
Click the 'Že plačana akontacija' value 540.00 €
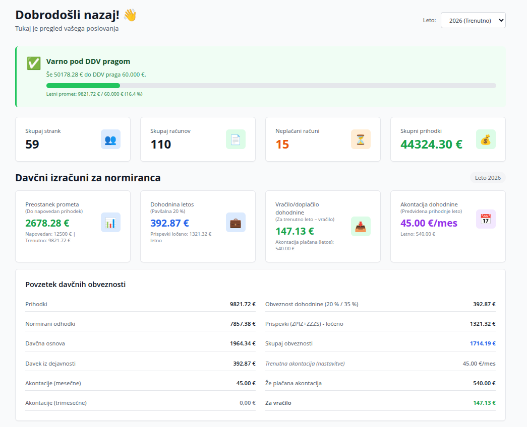point(484,383)
